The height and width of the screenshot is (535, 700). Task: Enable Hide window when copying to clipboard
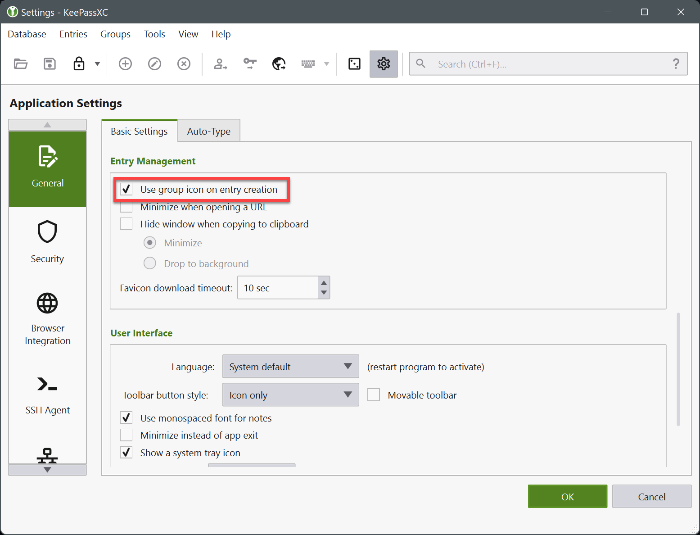[126, 223]
